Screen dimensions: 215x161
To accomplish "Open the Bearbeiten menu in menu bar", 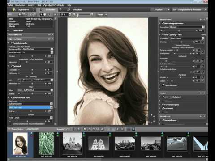I will click(20, 5).
